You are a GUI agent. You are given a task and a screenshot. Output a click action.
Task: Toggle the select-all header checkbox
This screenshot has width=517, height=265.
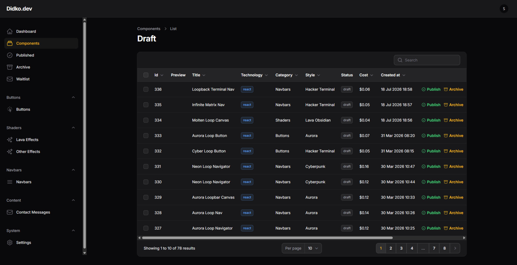pyautogui.click(x=146, y=75)
